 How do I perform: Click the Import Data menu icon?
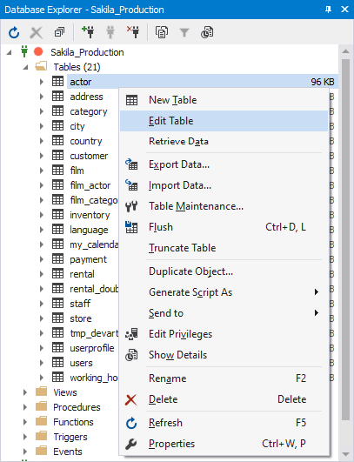point(131,185)
